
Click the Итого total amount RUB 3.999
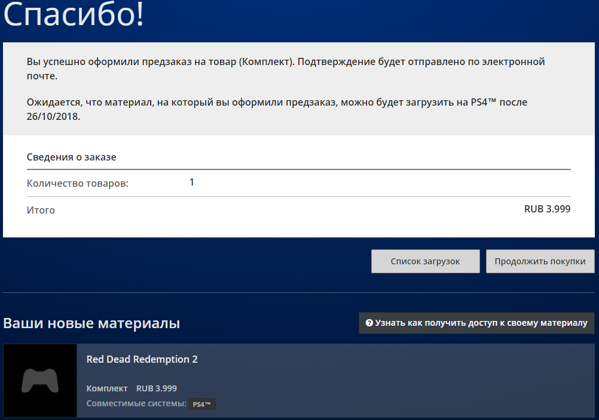click(x=547, y=209)
